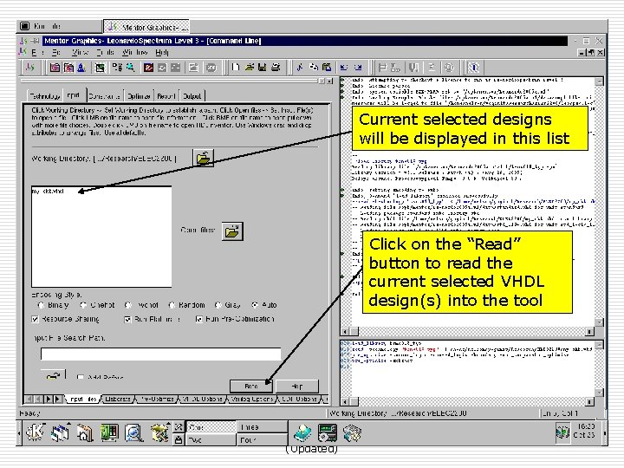Switch to the Output tab

[x=192, y=96]
